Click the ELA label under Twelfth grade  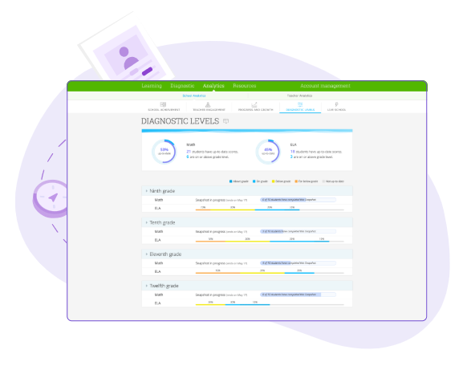(157, 303)
